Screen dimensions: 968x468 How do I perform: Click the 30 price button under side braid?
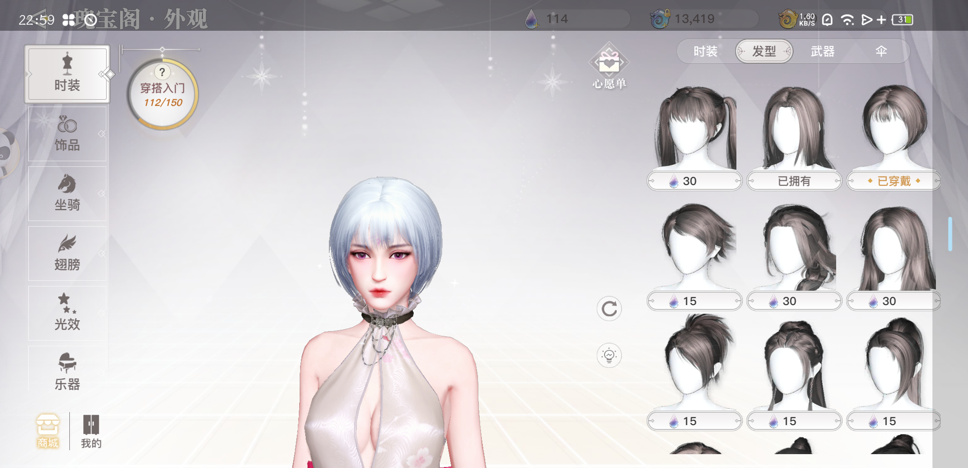[x=794, y=301]
